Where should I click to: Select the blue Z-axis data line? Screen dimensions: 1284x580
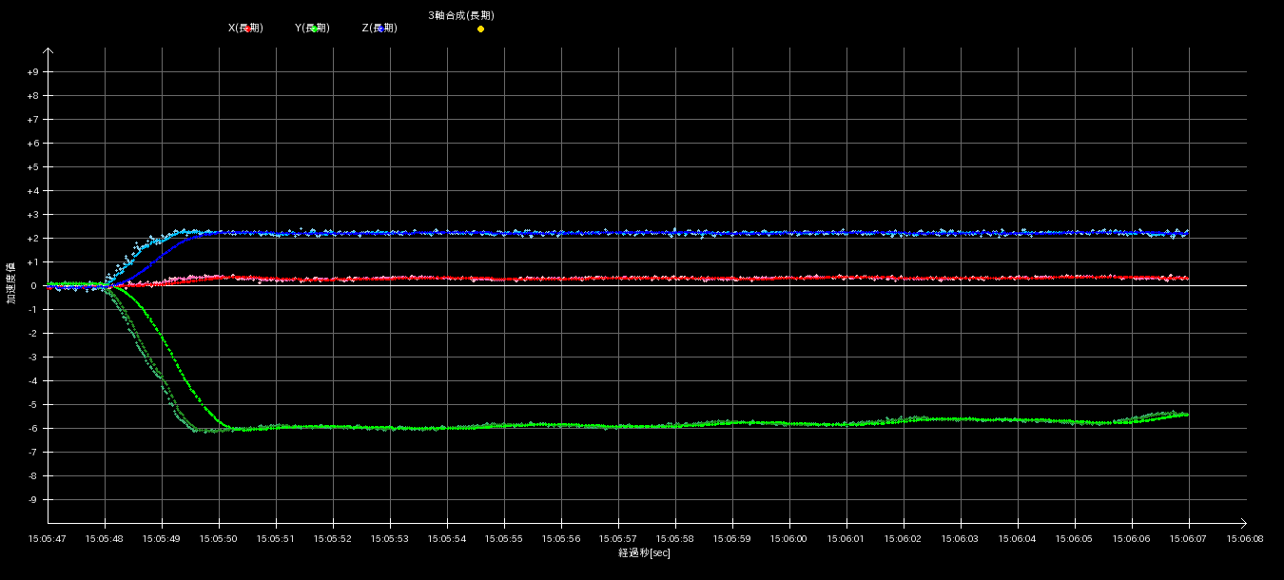pyautogui.click(x=666, y=233)
